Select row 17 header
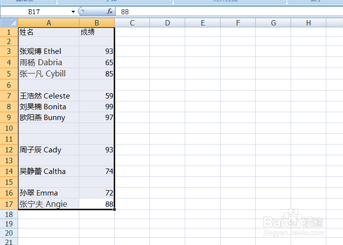The image size is (343, 245). coord(9,204)
